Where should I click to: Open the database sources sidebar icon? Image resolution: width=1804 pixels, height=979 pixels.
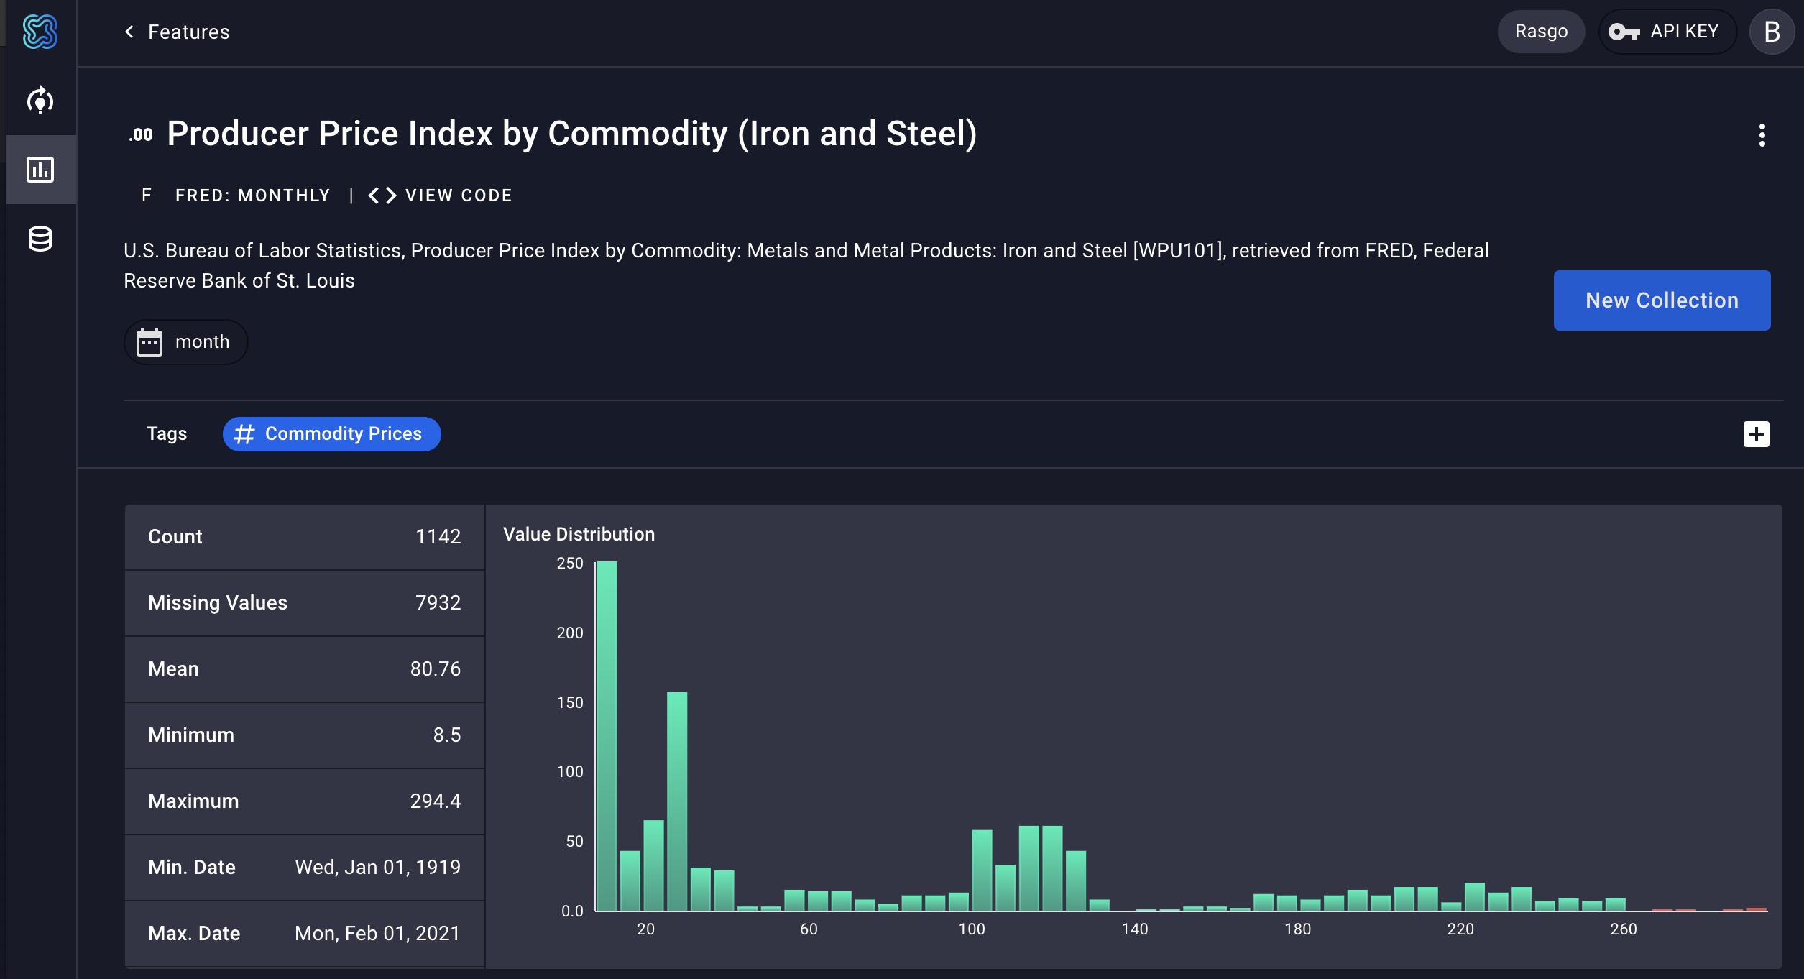[40, 239]
